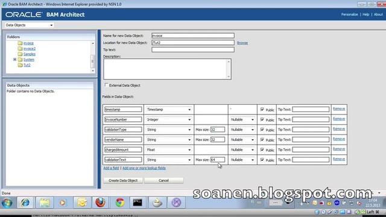386x217 pixels.
Task: Remove the validationType field
Action: click(339, 129)
